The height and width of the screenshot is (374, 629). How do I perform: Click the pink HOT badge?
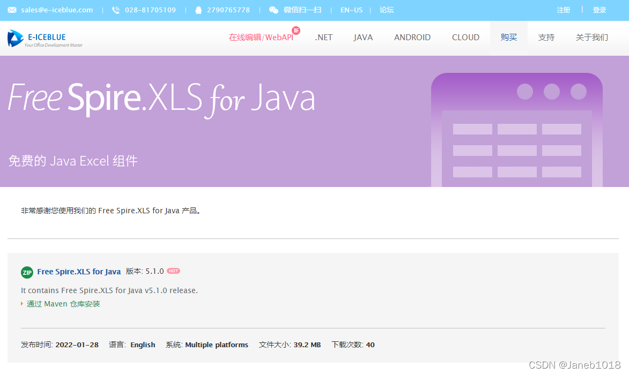[173, 271]
